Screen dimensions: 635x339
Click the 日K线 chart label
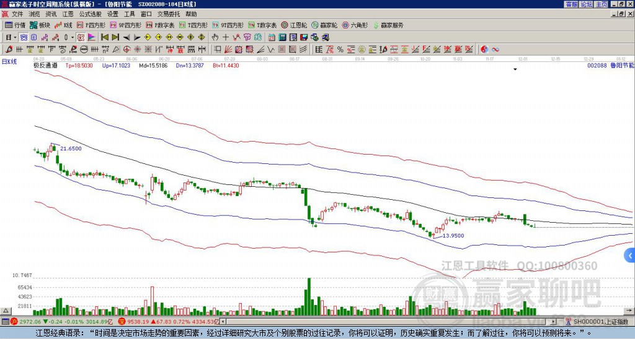pos(9,61)
